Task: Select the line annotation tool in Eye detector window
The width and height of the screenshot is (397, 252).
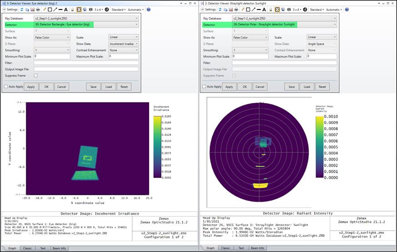Action: (x=60, y=10)
